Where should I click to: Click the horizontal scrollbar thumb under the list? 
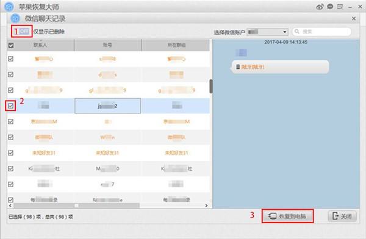click(x=77, y=205)
